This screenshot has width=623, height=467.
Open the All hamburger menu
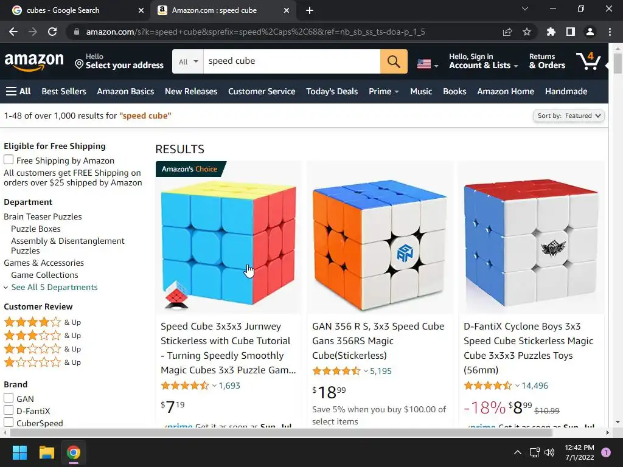pyautogui.click(x=18, y=91)
